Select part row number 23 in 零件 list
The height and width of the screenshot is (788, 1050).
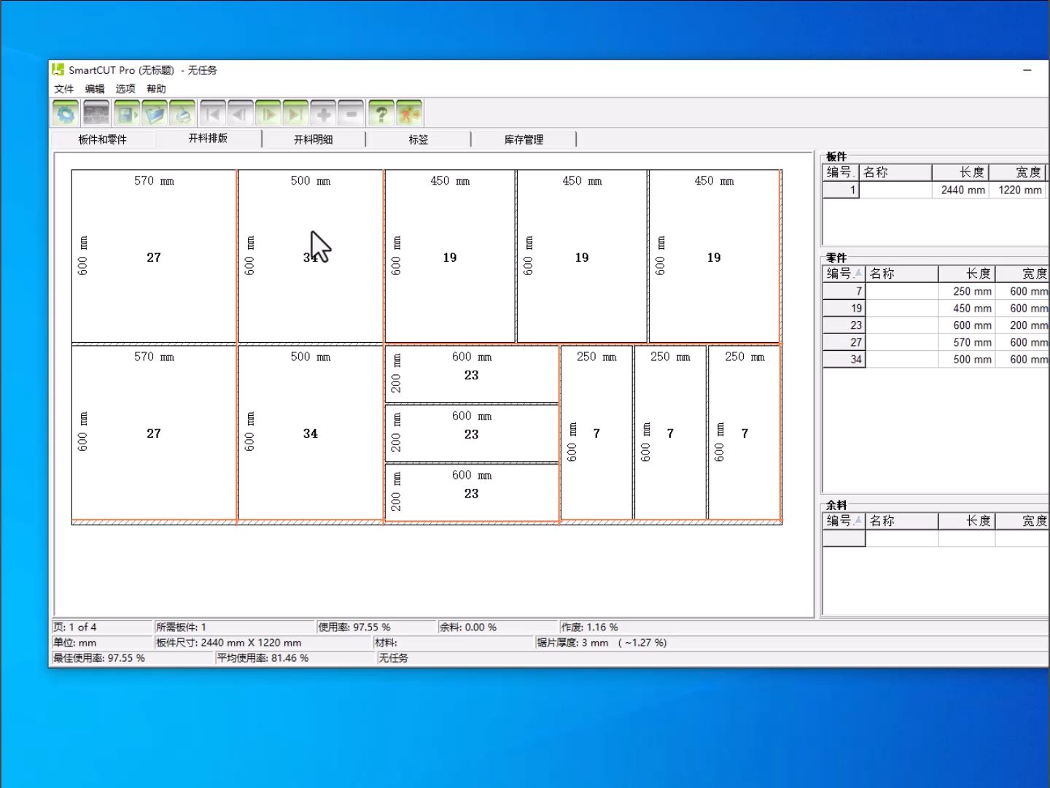936,325
